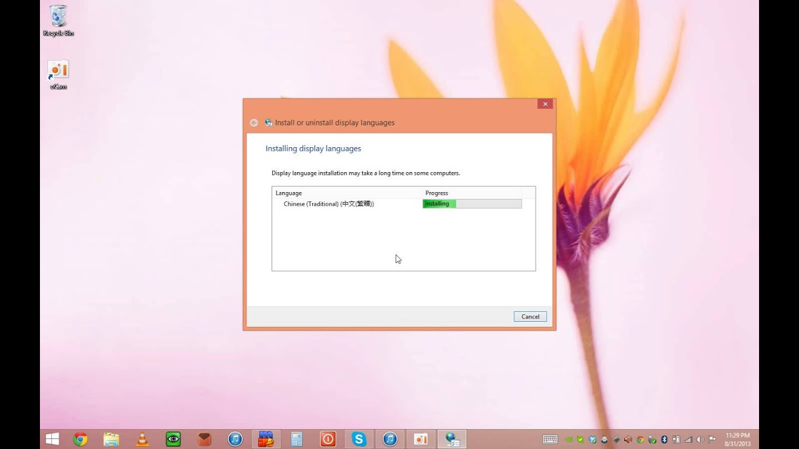The width and height of the screenshot is (799, 449).
Task: Open File Explorer from the taskbar
Action: (111, 439)
